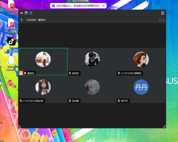Click the blue info icon in notification
This screenshot has height=142, width=178.
(x=53, y=6)
